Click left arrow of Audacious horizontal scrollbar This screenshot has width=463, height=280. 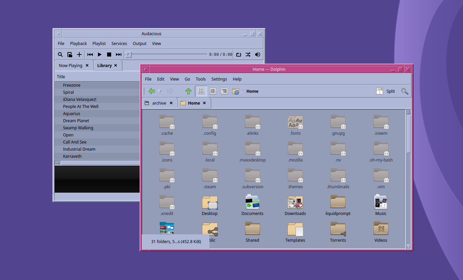[x=58, y=163]
